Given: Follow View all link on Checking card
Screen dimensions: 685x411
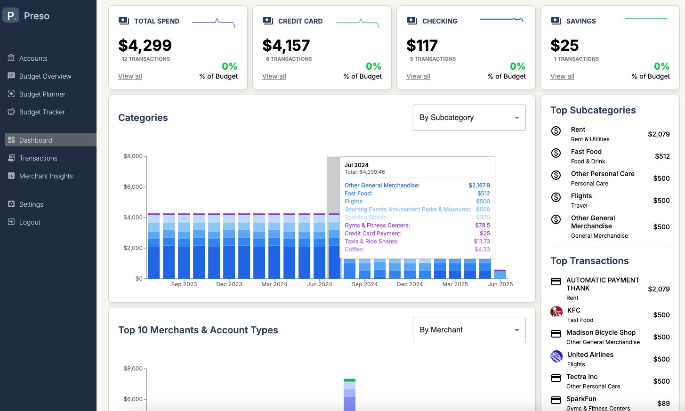Looking at the screenshot, I should tap(418, 76).
